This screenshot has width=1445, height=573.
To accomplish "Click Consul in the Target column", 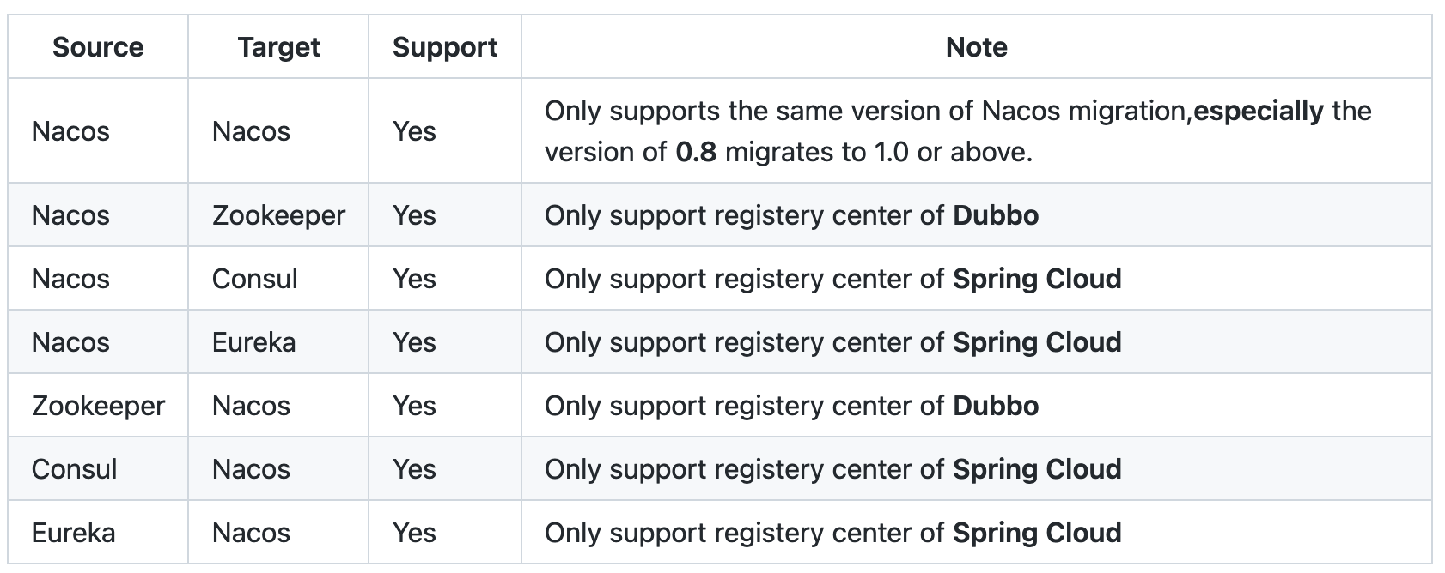I will (255, 279).
